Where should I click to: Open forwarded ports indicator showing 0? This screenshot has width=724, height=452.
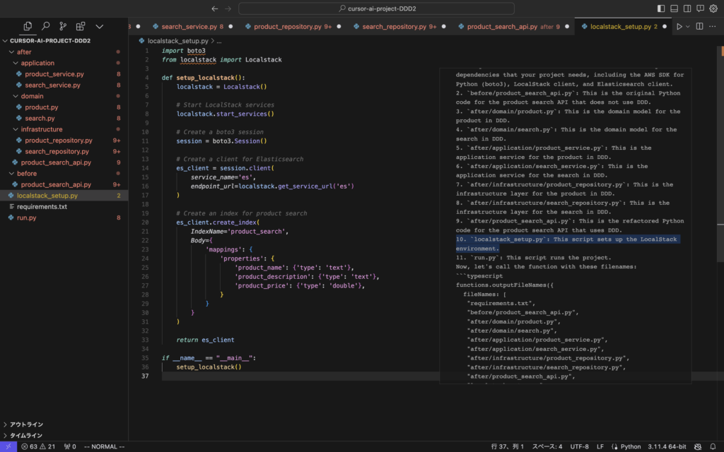point(70,446)
